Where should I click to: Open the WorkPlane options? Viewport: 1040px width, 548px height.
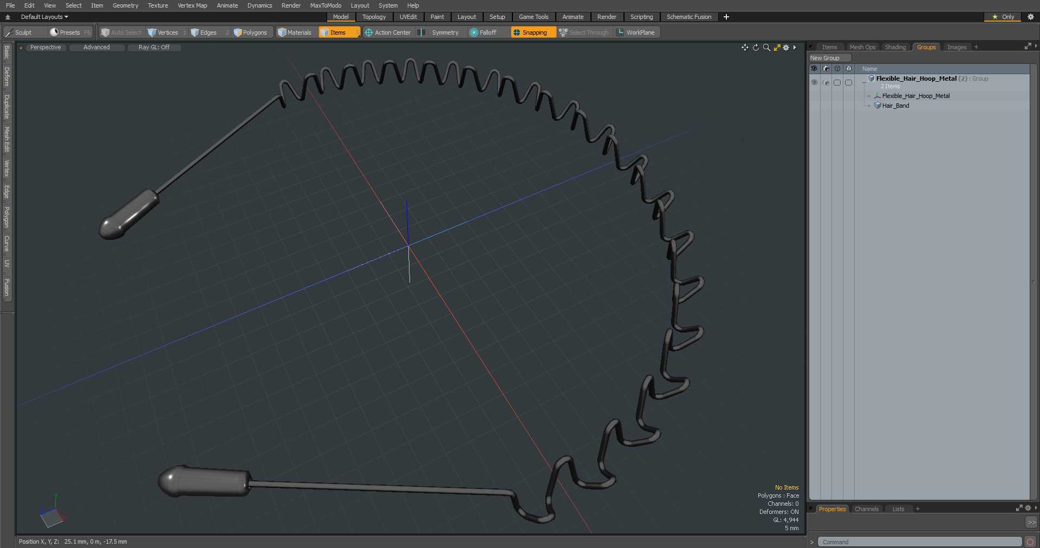point(637,32)
